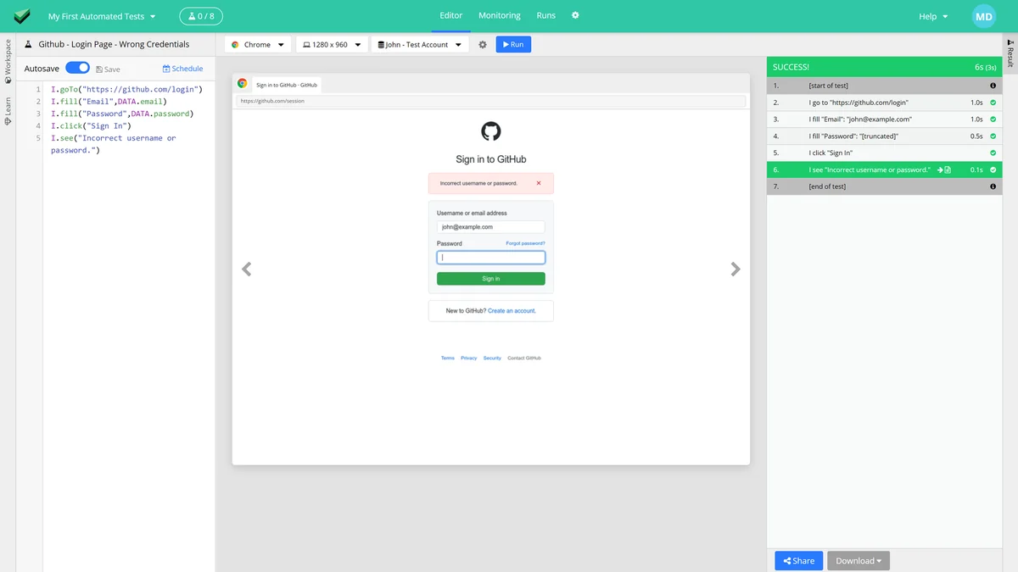Click the Save button
Screen dimensions: 1018x572
[x=108, y=69]
